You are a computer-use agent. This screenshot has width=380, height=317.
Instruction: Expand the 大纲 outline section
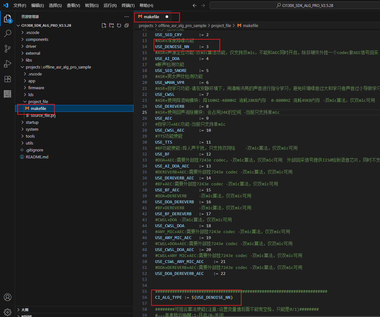(x=25, y=310)
